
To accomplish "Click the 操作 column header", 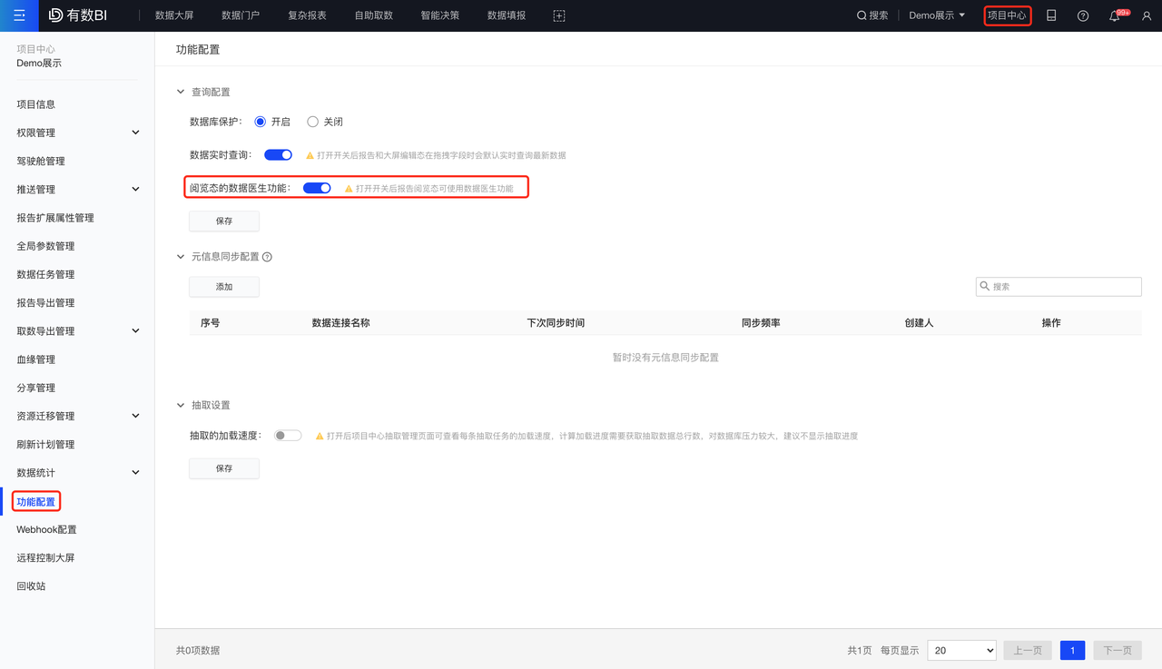I will coord(1051,323).
